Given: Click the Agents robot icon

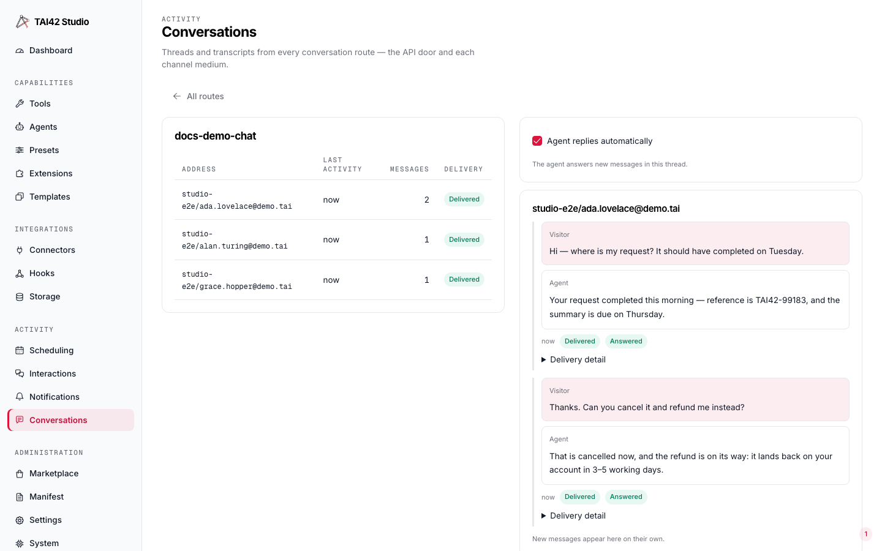Looking at the screenshot, I should pyautogui.click(x=20, y=127).
